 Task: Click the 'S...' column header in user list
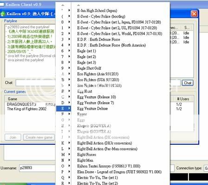click(187, 28)
